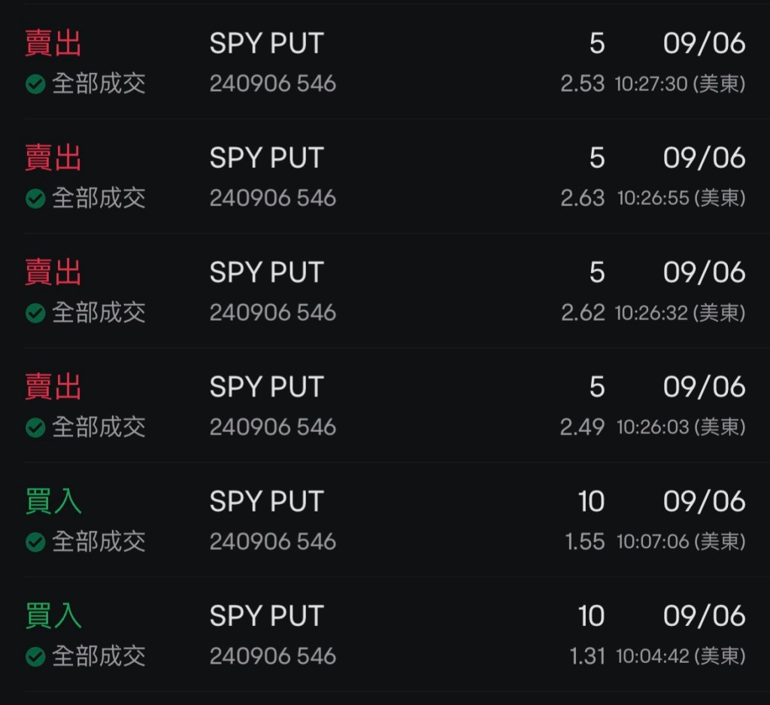Image resolution: width=770 pixels, height=705 pixels.
Task: Click the 全部成交 status on the 2.62 order
Action: tap(99, 313)
